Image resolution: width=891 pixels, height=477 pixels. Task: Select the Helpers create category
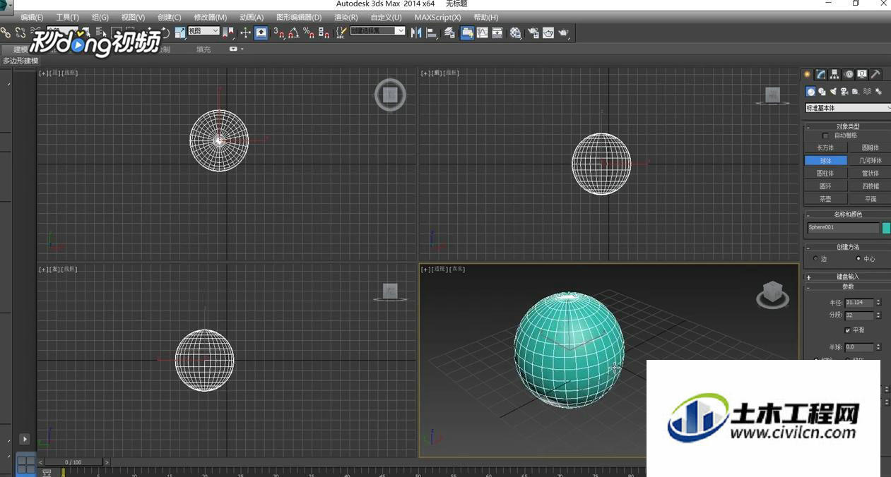(855, 92)
